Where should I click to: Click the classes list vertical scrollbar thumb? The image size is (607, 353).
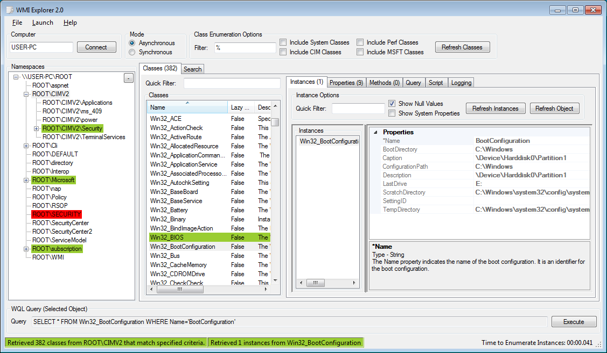click(x=275, y=122)
